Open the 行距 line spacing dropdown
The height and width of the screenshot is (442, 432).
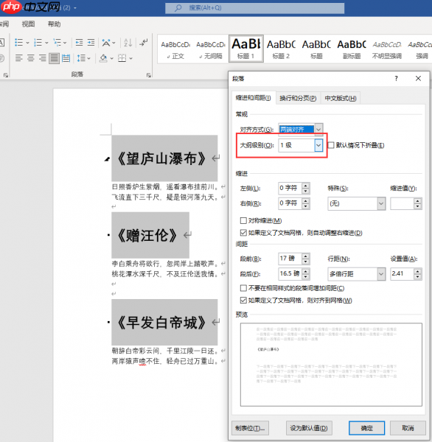click(x=381, y=274)
